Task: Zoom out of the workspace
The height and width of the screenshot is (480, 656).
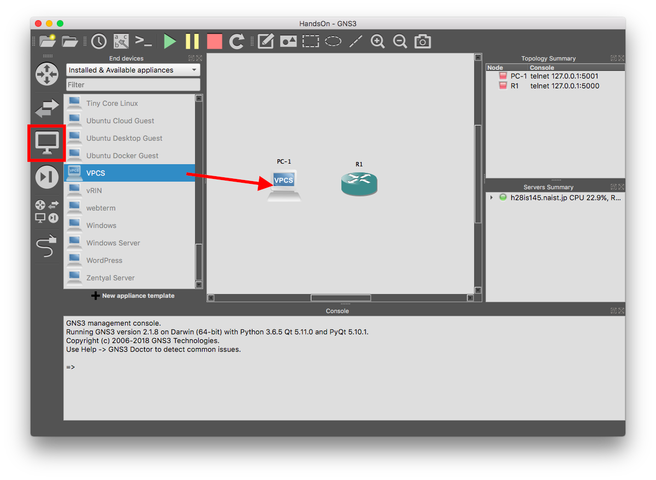Action: 400,41
